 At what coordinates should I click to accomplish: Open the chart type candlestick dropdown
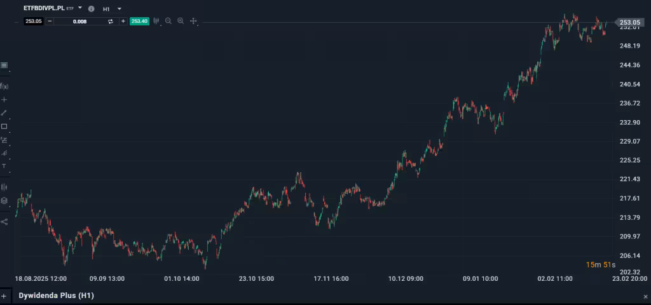click(156, 21)
